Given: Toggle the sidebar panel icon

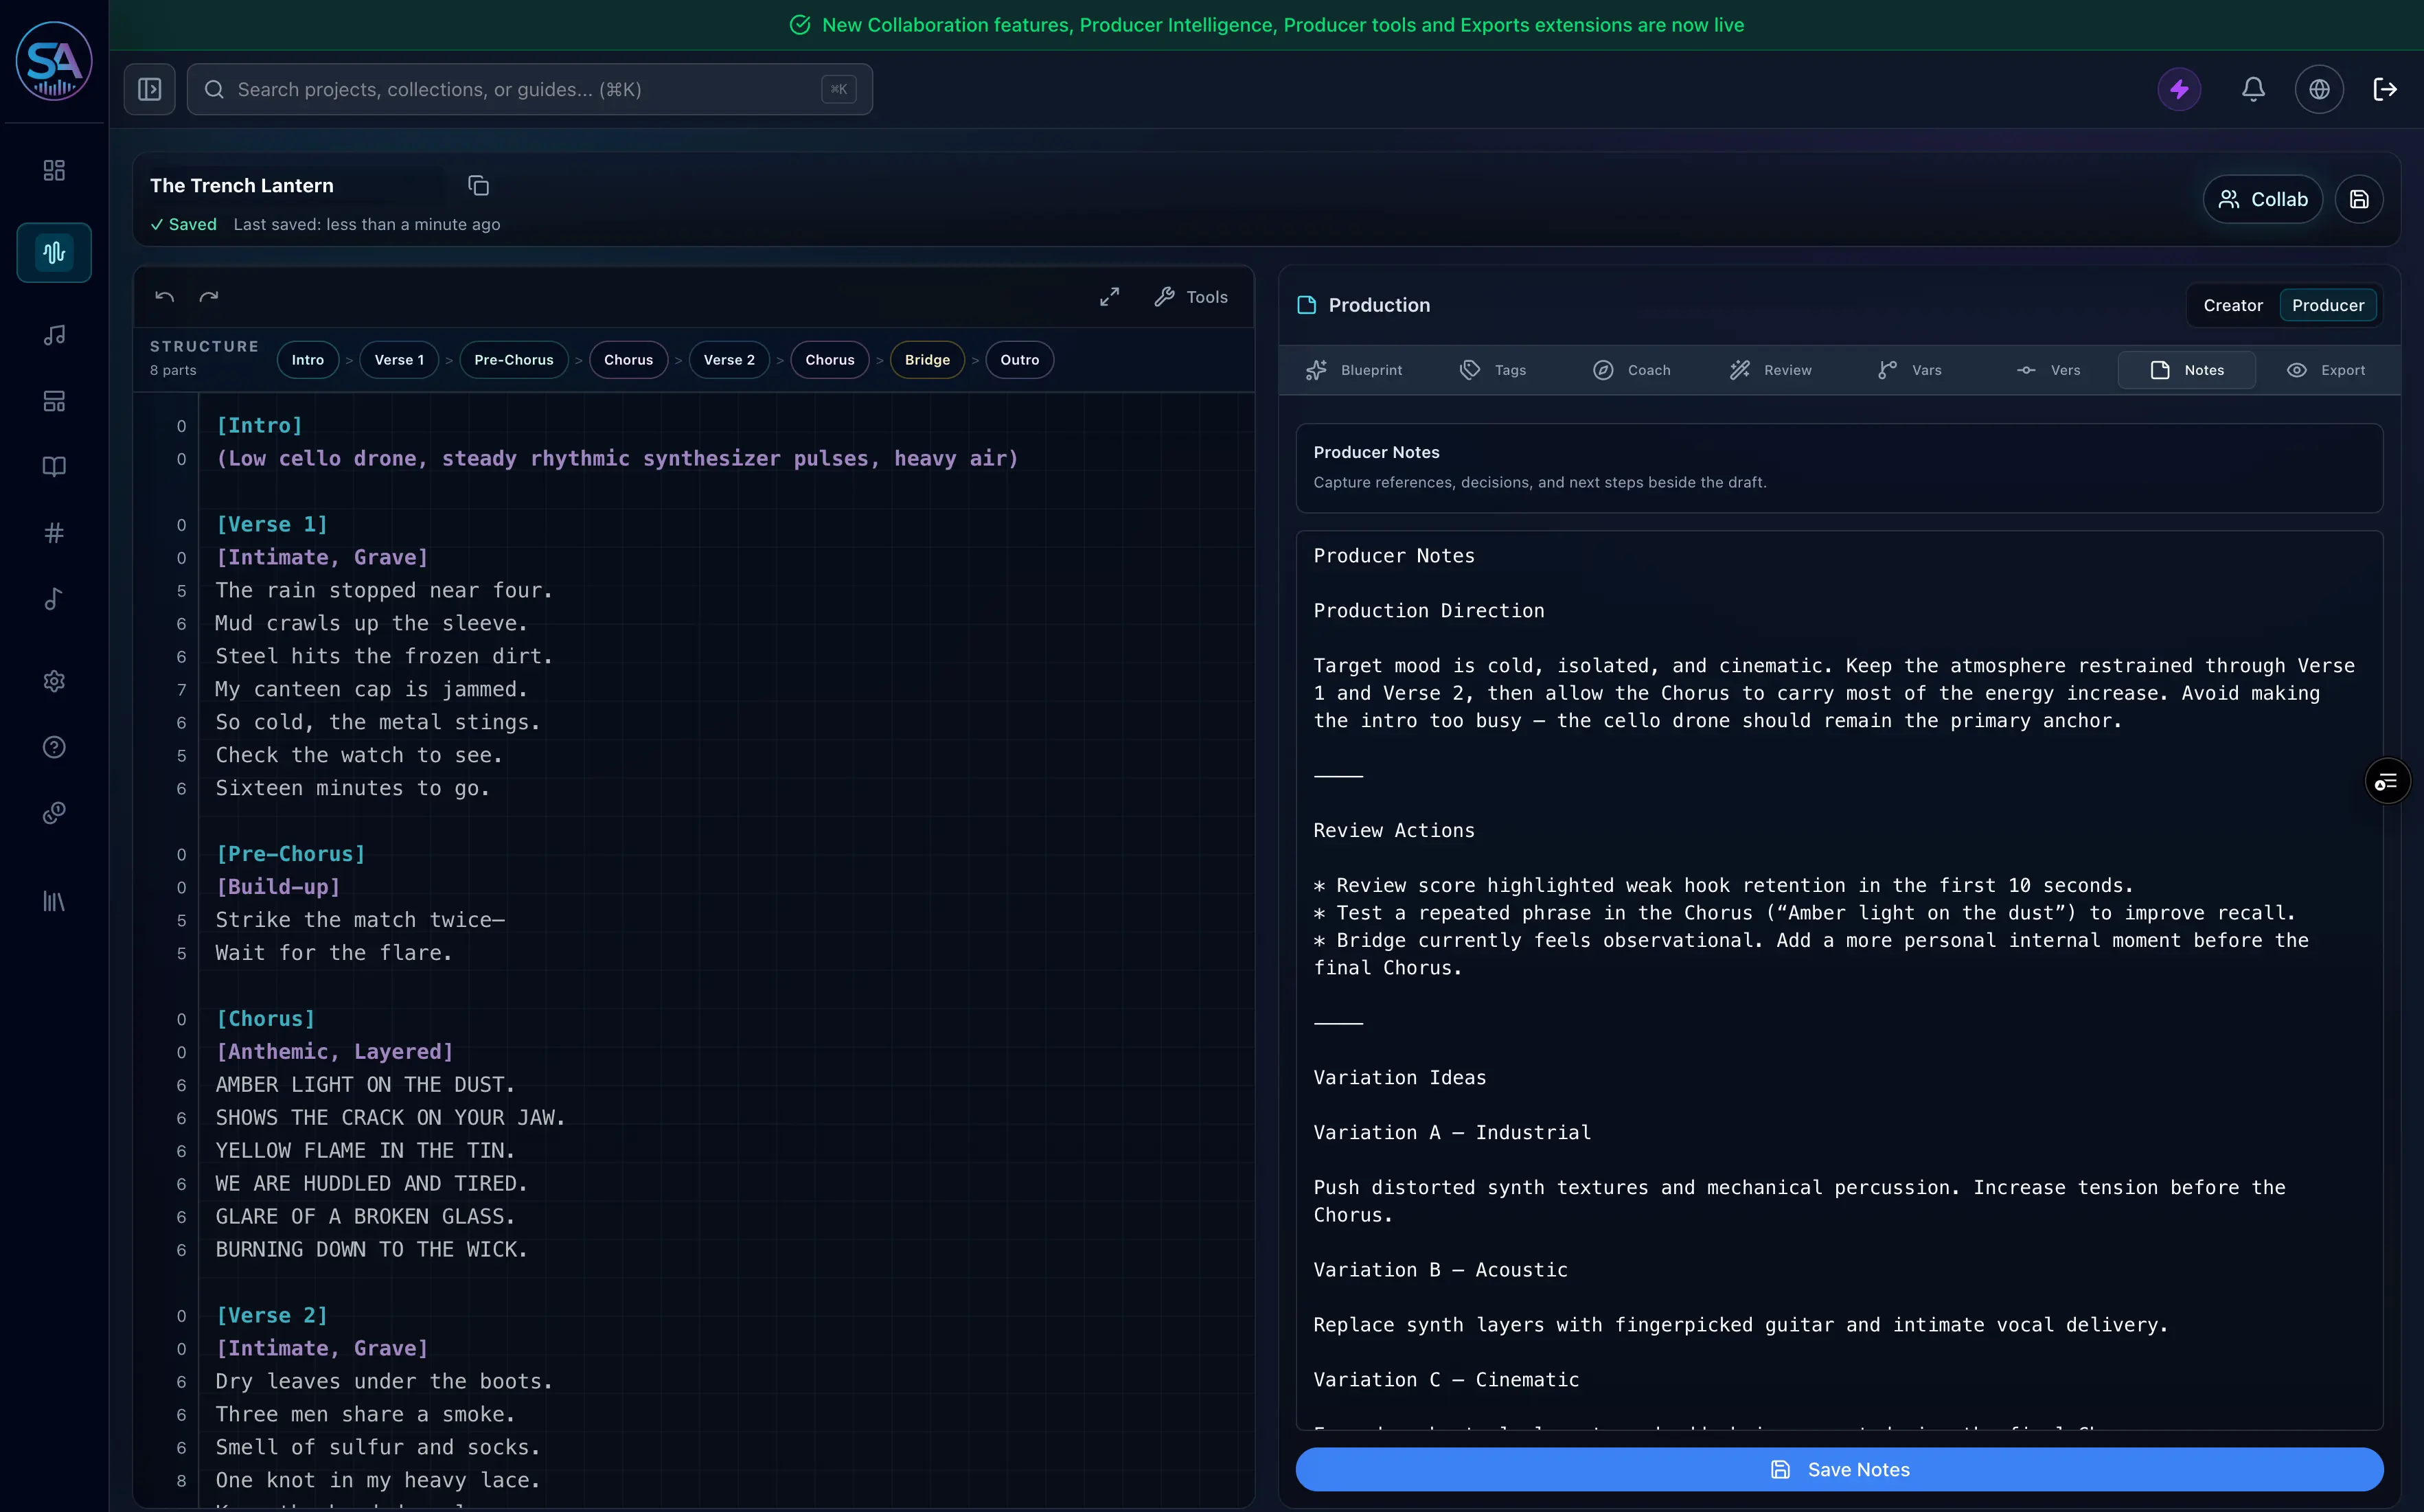Looking at the screenshot, I should [150, 90].
